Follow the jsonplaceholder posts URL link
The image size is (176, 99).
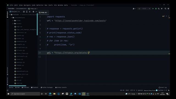point(80,21)
